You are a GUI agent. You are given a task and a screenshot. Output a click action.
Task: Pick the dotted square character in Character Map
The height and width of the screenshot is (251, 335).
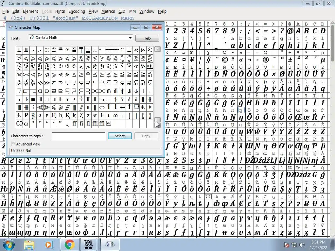[x=136, y=107]
